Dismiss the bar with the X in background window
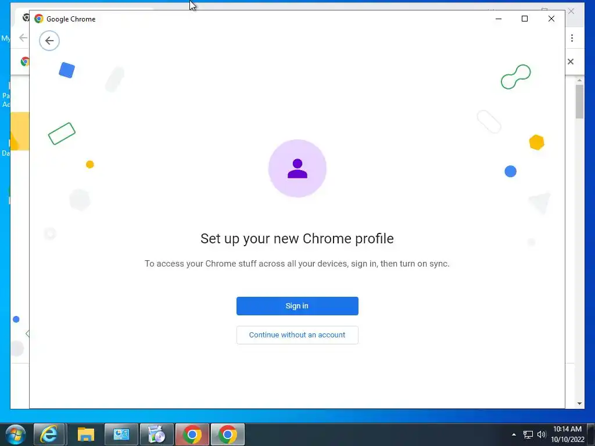 [x=571, y=62]
